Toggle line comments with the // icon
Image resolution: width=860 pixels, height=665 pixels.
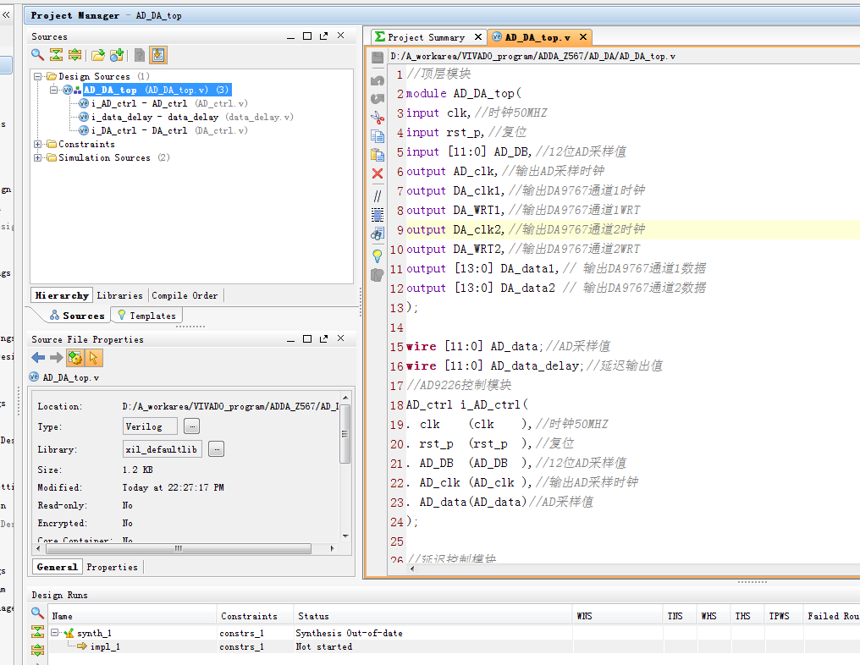[x=378, y=195]
